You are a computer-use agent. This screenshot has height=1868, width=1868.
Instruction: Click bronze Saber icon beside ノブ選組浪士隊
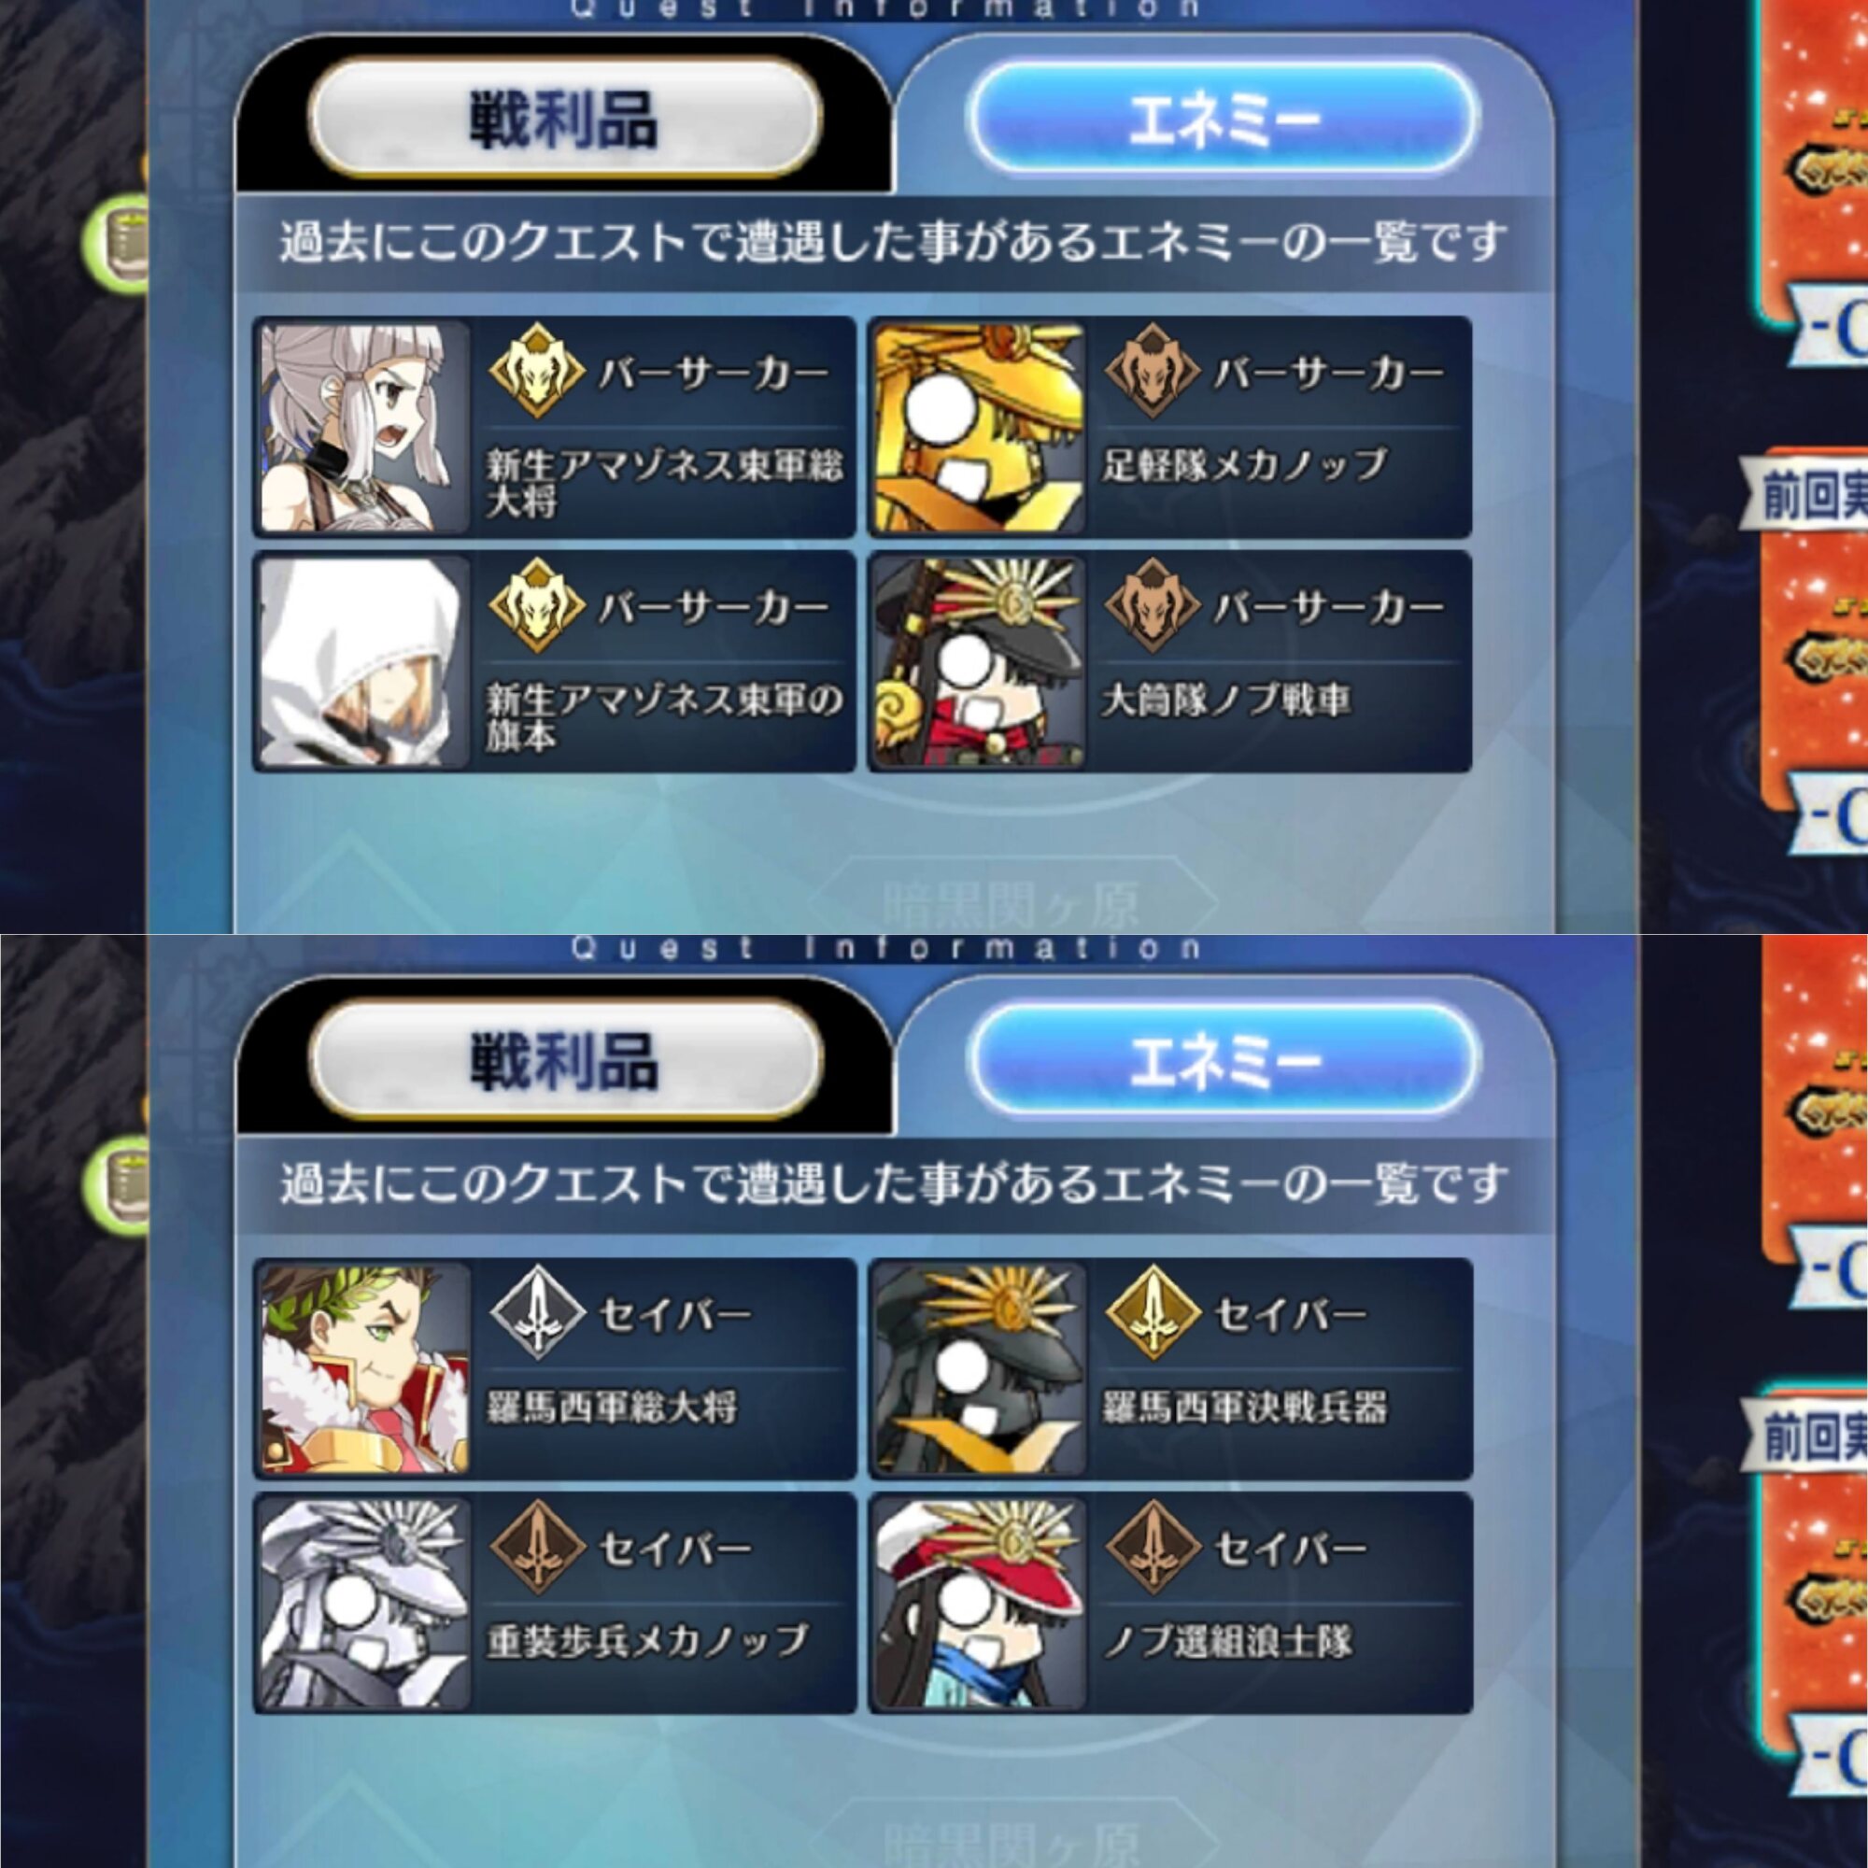pyautogui.click(x=1152, y=1548)
